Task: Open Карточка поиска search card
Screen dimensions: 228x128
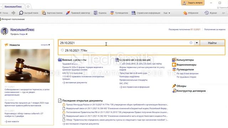Action: point(52,13)
